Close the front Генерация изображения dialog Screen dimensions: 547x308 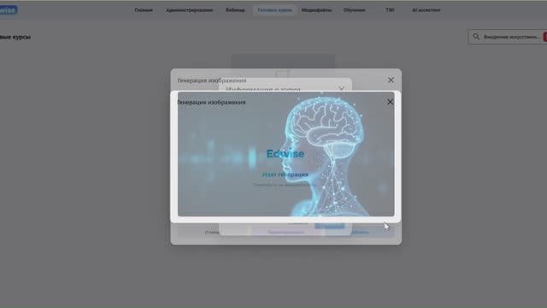[x=390, y=102]
